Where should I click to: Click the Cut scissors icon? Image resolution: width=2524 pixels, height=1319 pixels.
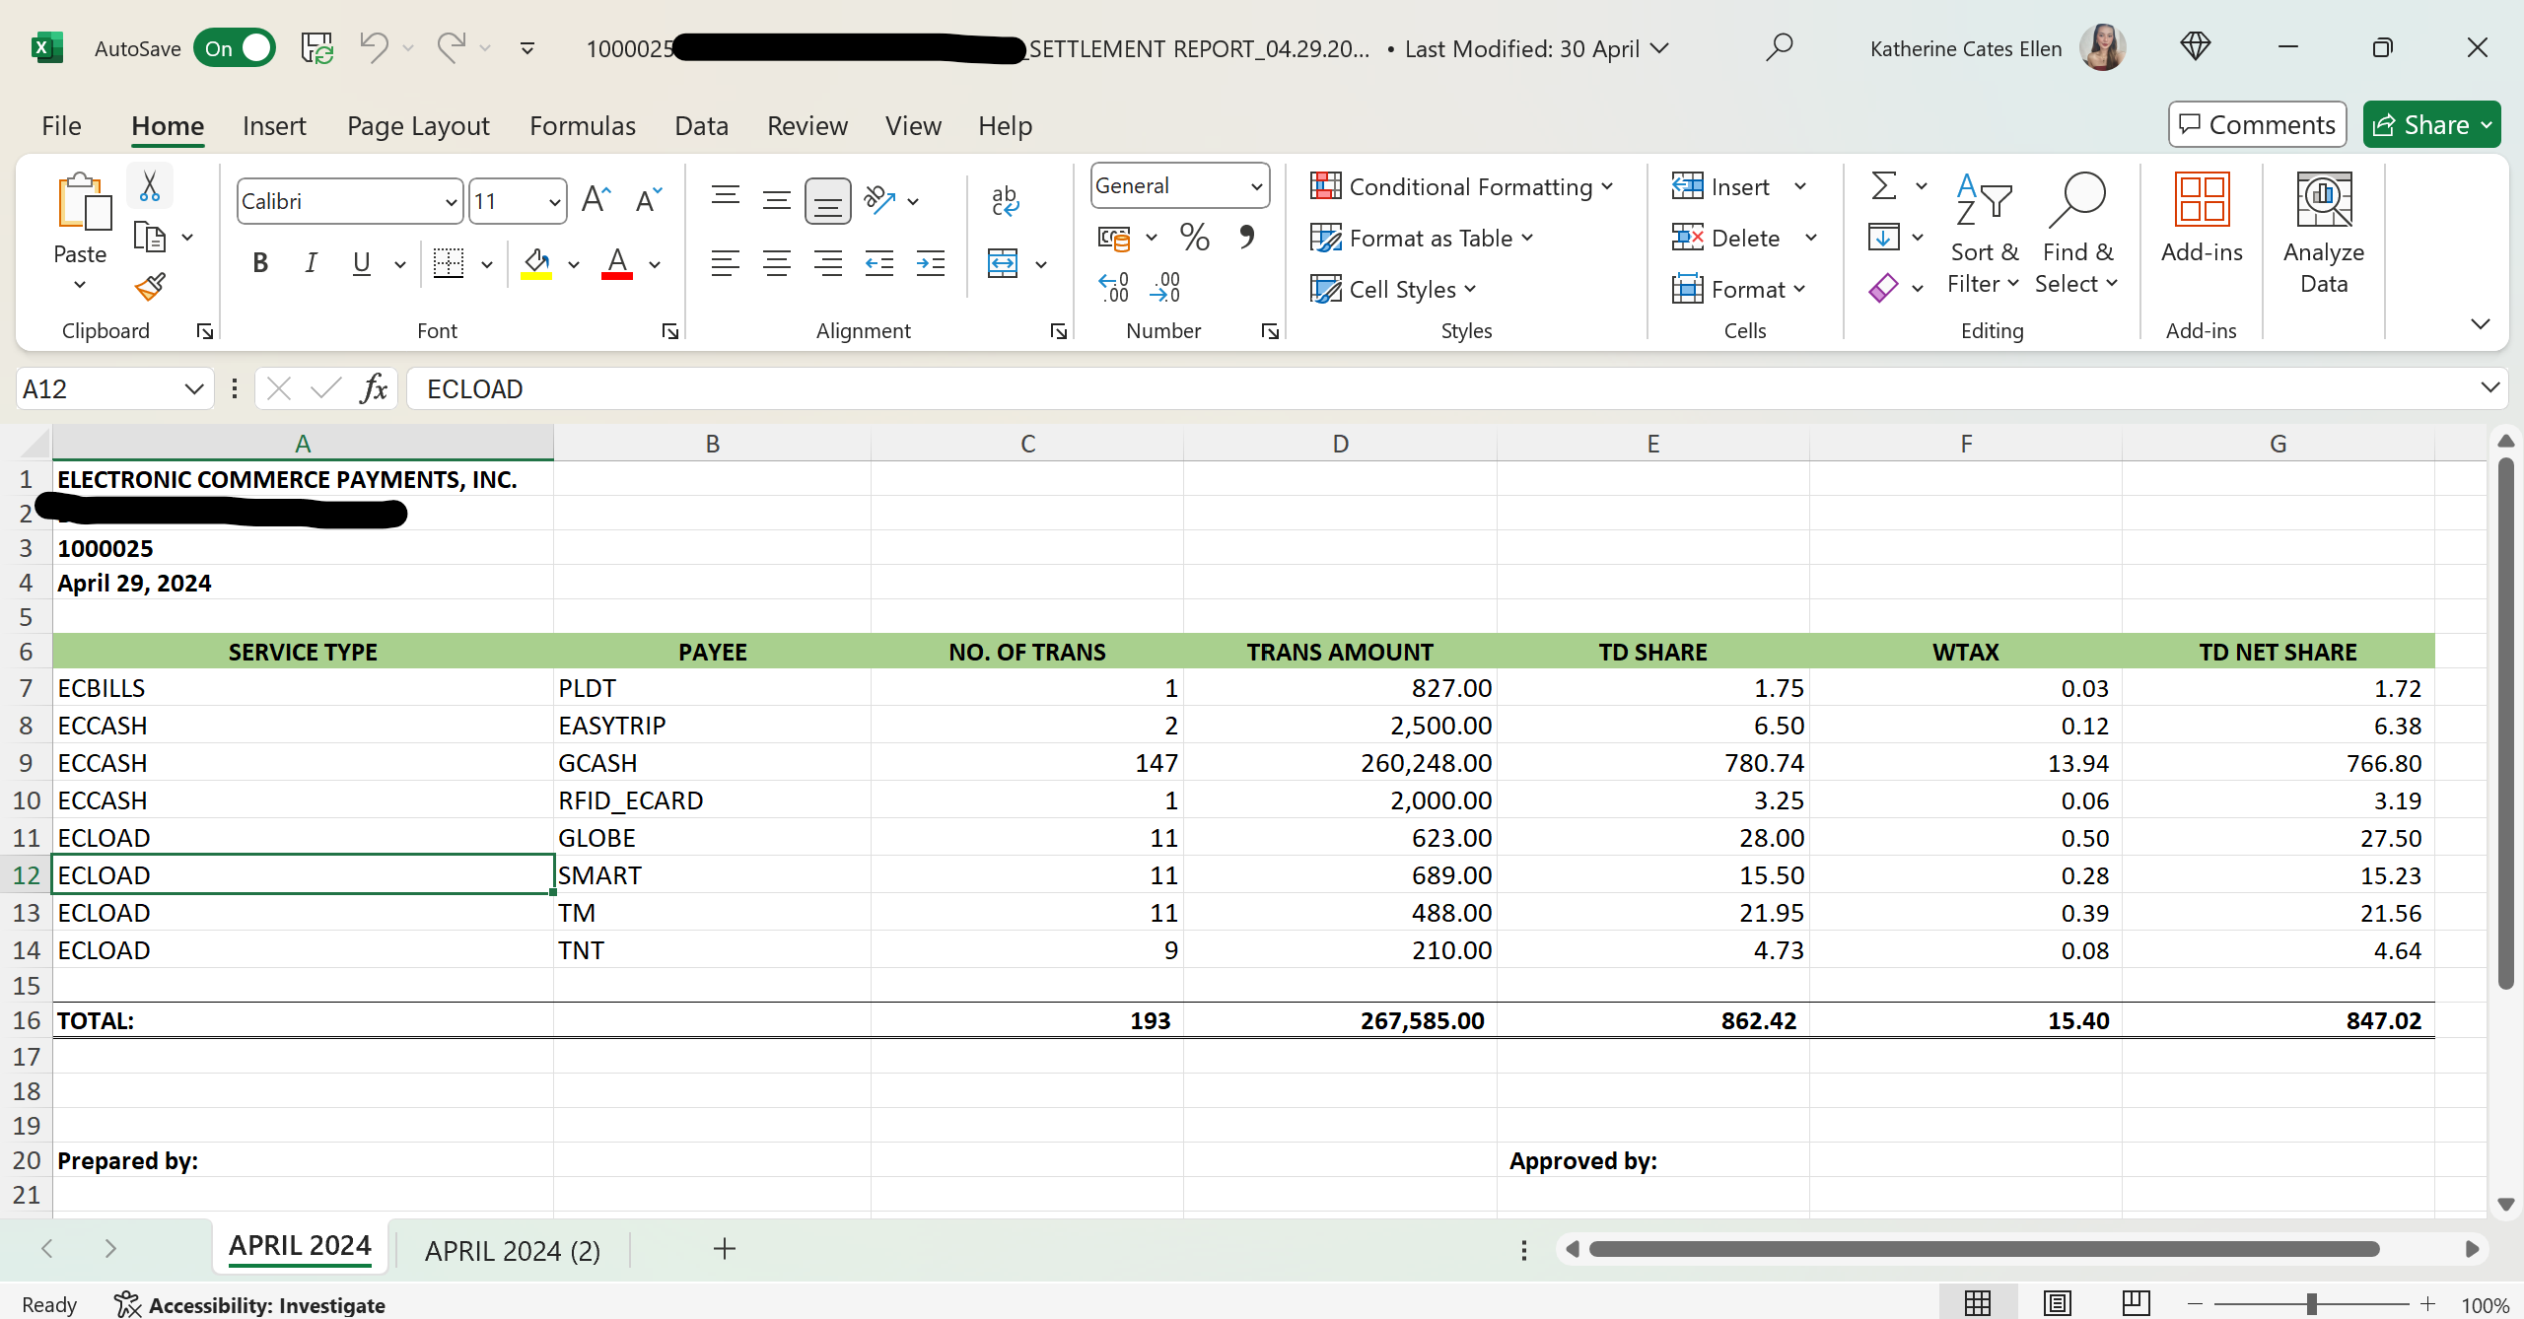point(150,186)
